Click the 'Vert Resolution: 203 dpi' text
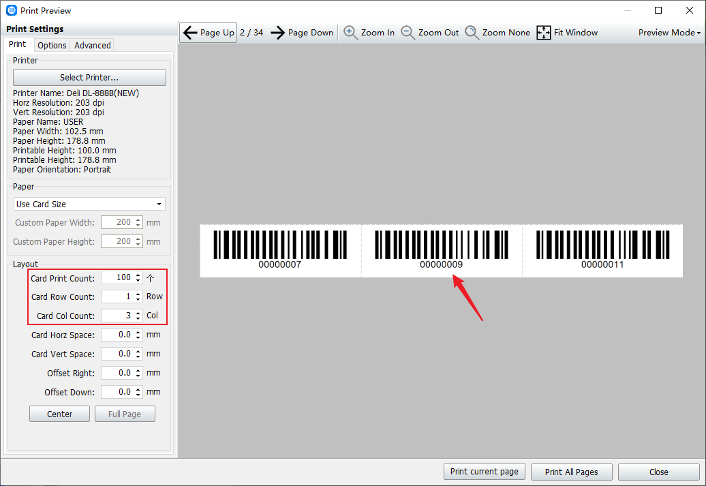The image size is (706, 486). pyautogui.click(x=59, y=112)
